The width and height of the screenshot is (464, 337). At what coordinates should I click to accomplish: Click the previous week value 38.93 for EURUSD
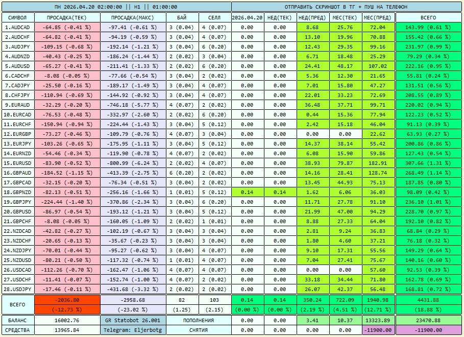312,163
